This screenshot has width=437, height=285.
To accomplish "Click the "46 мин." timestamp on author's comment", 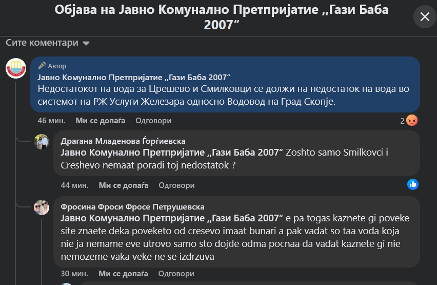I will tap(51, 121).
